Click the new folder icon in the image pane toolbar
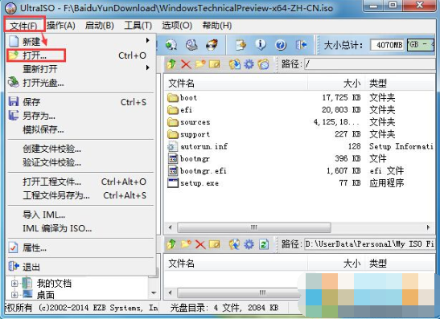 point(200,64)
